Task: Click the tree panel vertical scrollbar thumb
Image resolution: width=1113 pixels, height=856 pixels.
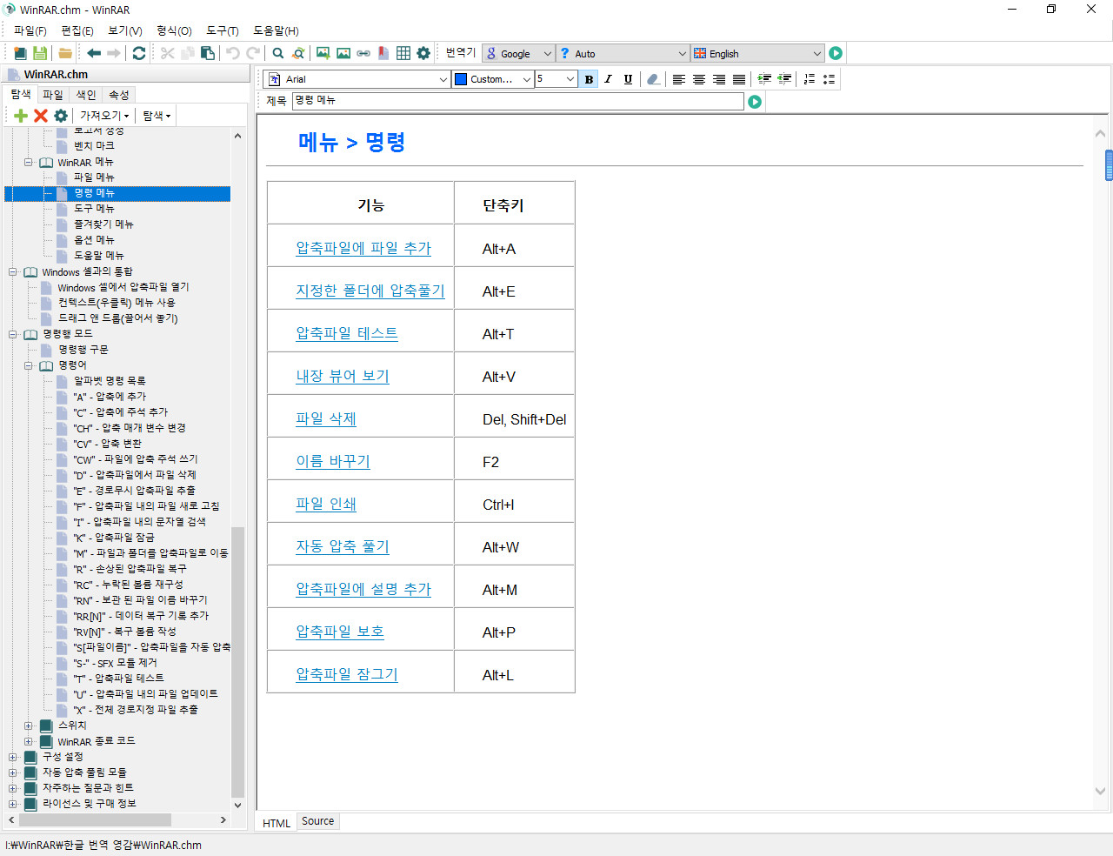Action: click(237, 662)
